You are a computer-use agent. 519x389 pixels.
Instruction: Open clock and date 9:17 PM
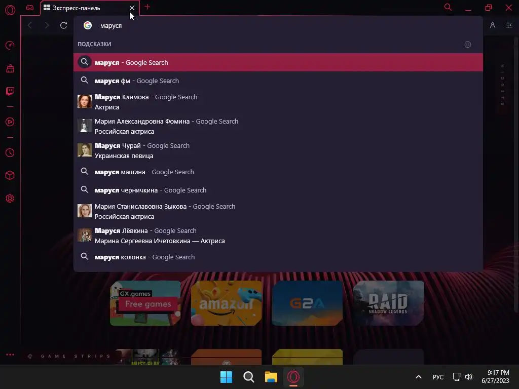pos(496,377)
